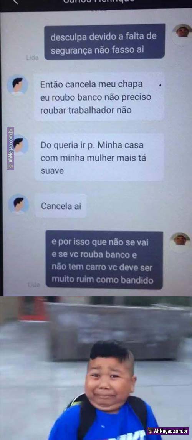This screenshot has width=192, height=440.
Task: Click the crying boy's face in the photo
Action: pos(110,379)
